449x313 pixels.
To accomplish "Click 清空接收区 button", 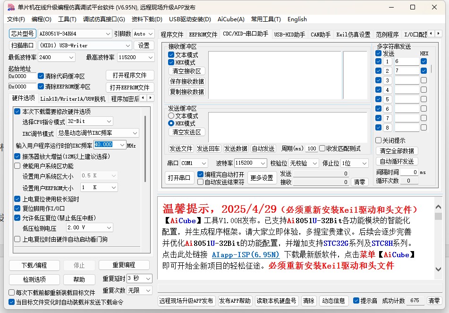I will (186, 71).
